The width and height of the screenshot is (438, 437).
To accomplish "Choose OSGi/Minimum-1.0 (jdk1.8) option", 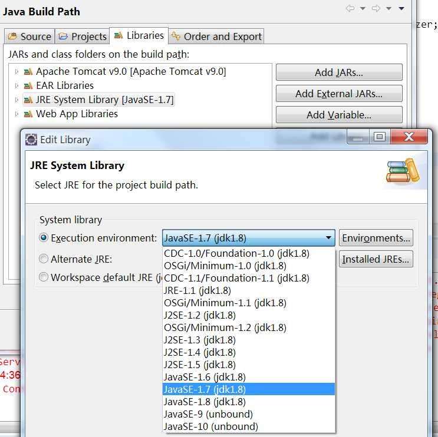I will 249,266.
